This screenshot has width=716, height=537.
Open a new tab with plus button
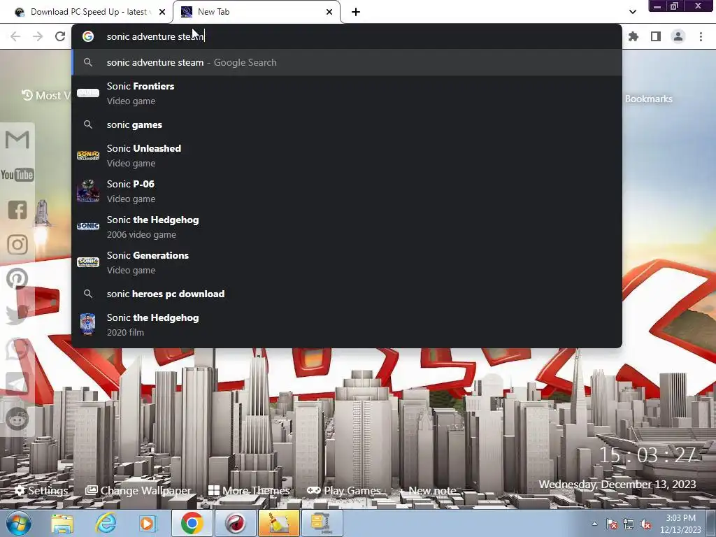pyautogui.click(x=356, y=12)
